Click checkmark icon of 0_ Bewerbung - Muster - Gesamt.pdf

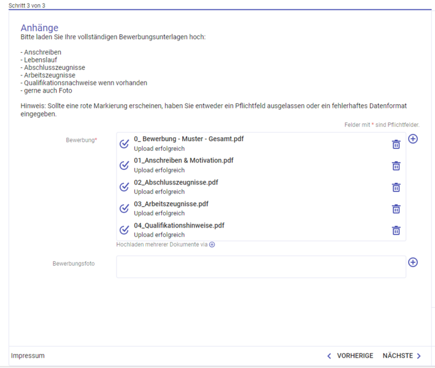[125, 144]
